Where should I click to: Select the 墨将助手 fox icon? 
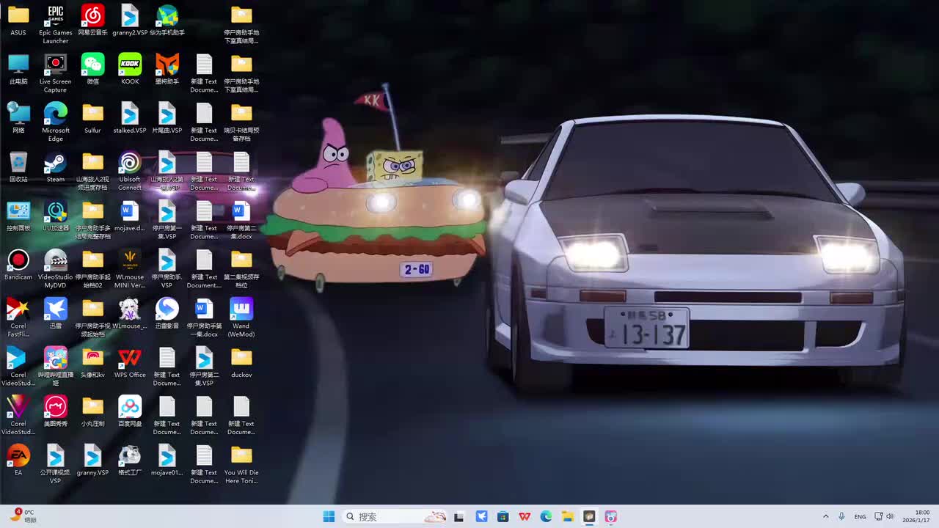[x=167, y=70]
